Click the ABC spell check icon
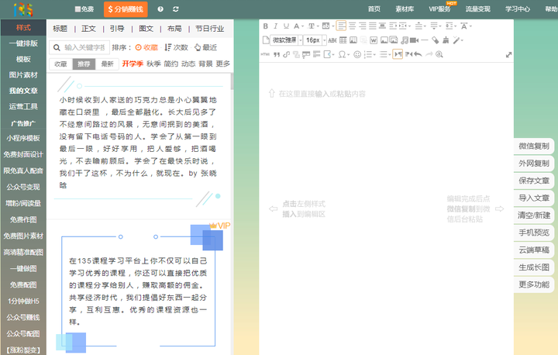This screenshot has width=558, height=355. click(x=332, y=40)
